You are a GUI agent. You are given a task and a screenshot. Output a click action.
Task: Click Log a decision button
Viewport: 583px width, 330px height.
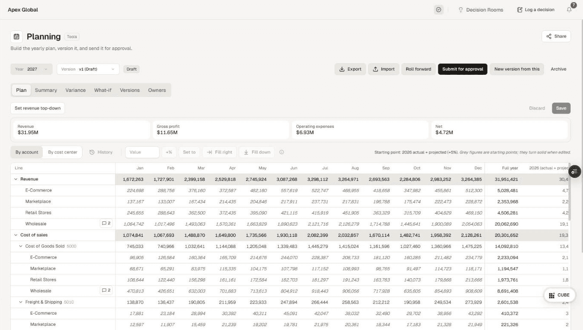pos(535,9)
